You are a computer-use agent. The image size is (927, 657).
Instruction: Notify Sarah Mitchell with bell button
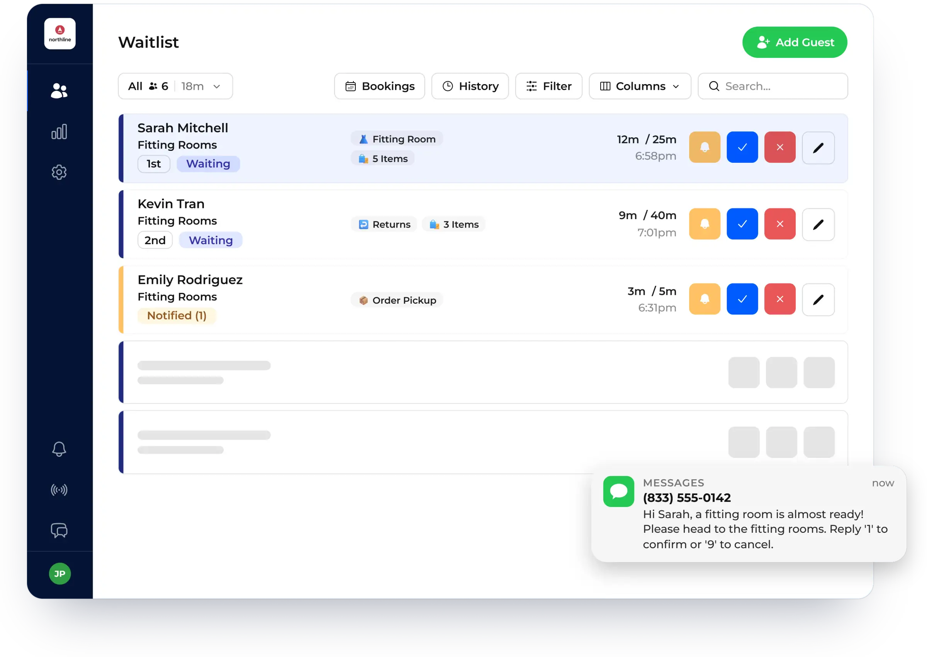[705, 147]
